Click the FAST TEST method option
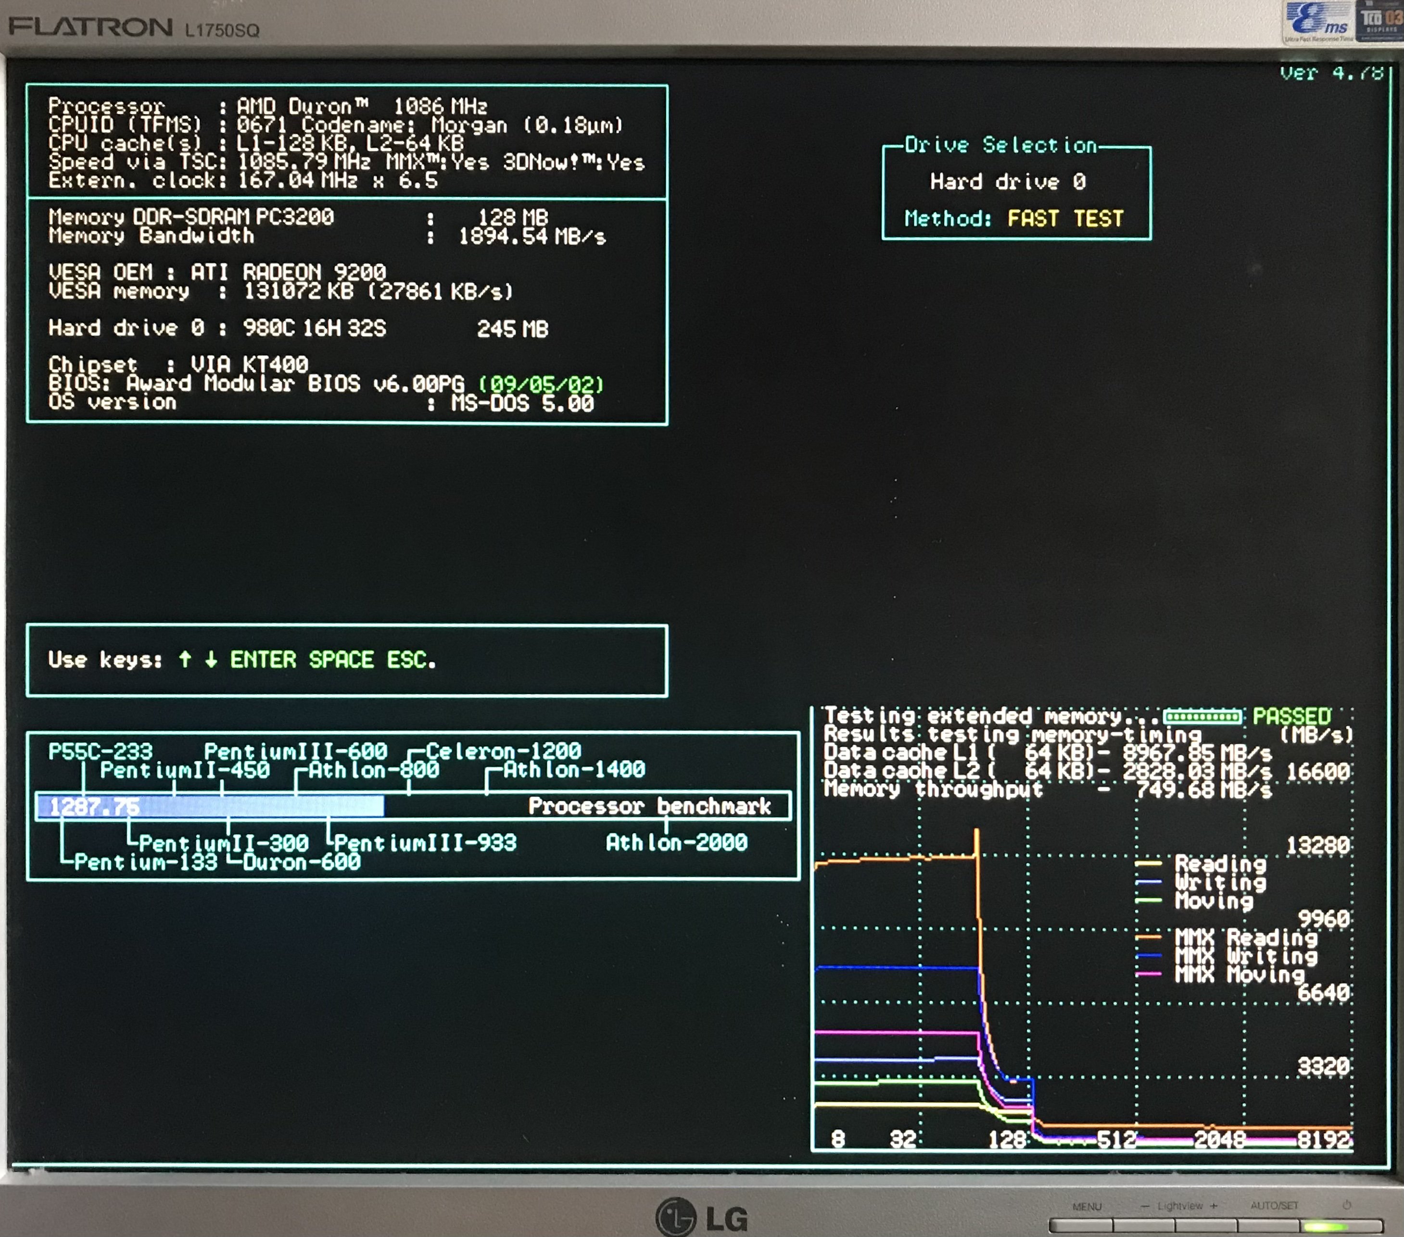The height and width of the screenshot is (1237, 1404). pos(1065,219)
